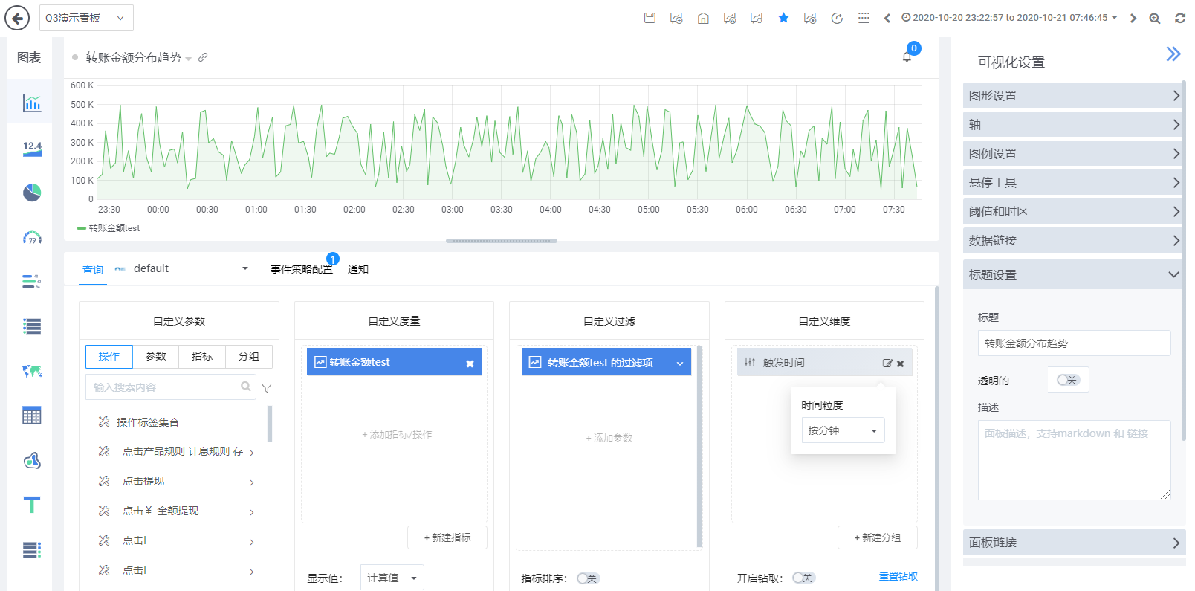
Task: Click the chart horizontal scrollbar handle
Action: (502, 241)
